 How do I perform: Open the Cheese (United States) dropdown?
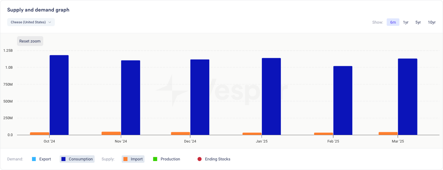[x=31, y=22]
